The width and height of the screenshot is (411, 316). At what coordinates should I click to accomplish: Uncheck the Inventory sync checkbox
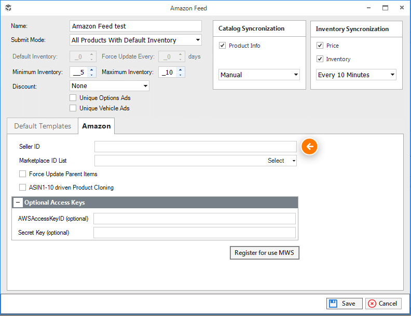(x=320, y=59)
